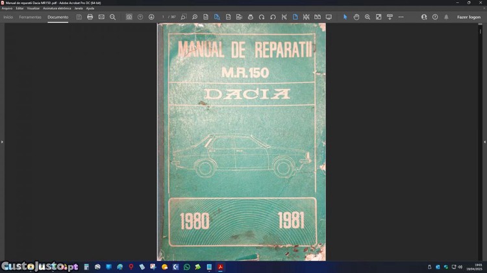Viewport: 487px width, 273px height.
Task: Activate the arrow selection tool
Action: pos(345,17)
